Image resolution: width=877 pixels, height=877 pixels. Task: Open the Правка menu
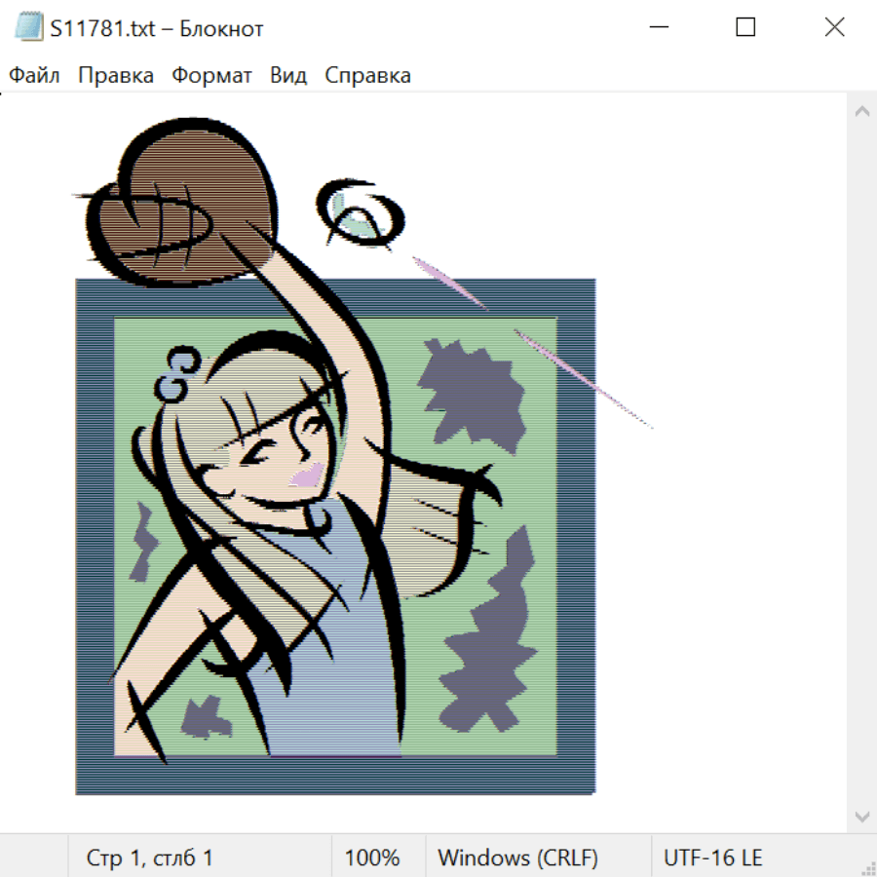coord(116,76)
